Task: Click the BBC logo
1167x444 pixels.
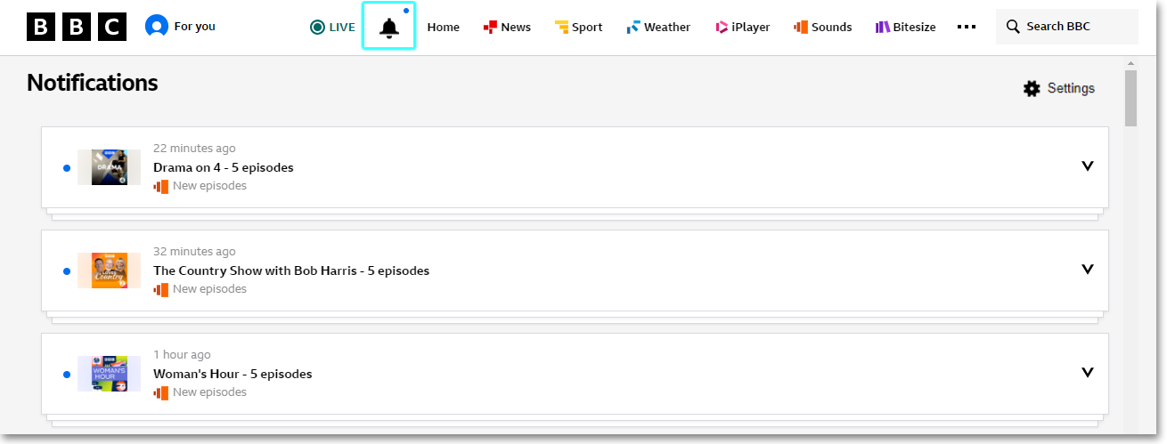Action: click(x=77, y=27)
